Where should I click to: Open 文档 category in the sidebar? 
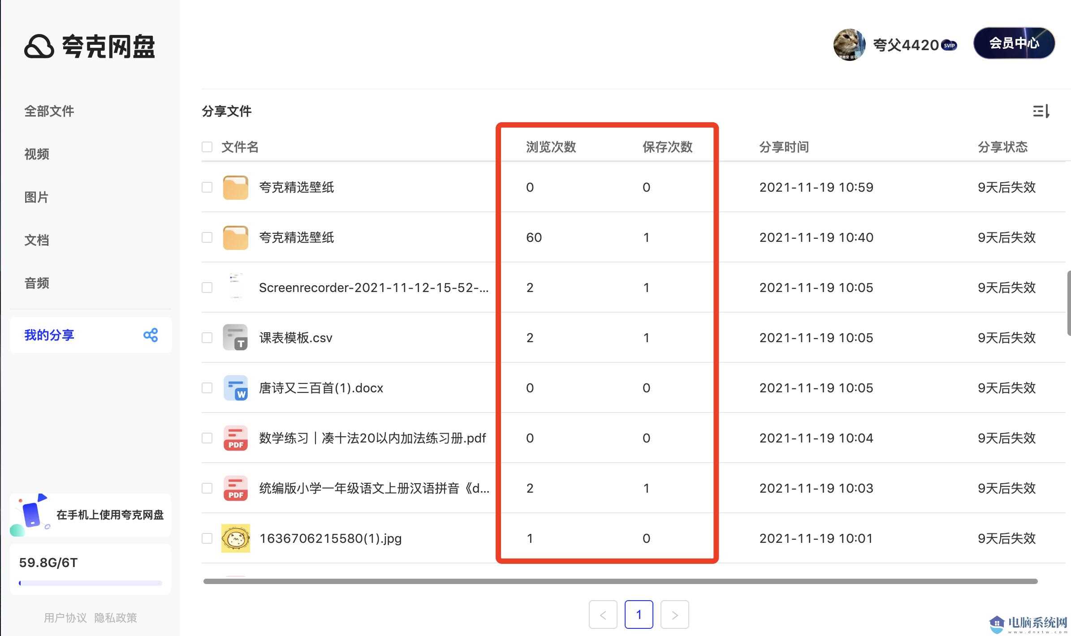tap(37, 240)
